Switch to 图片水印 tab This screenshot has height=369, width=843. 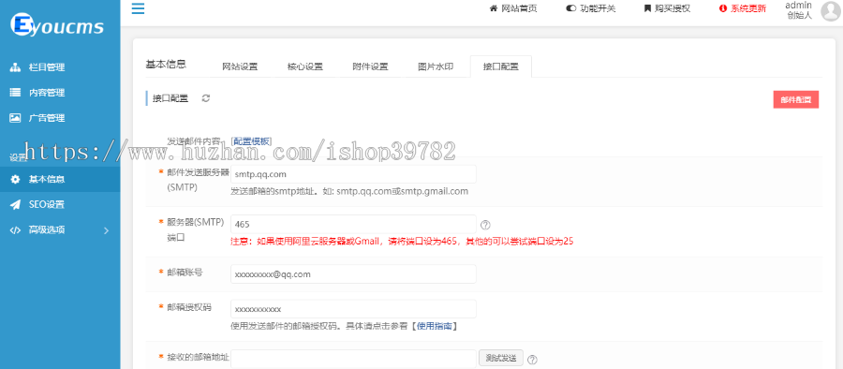pyautogui.click(x=436, y=66)
